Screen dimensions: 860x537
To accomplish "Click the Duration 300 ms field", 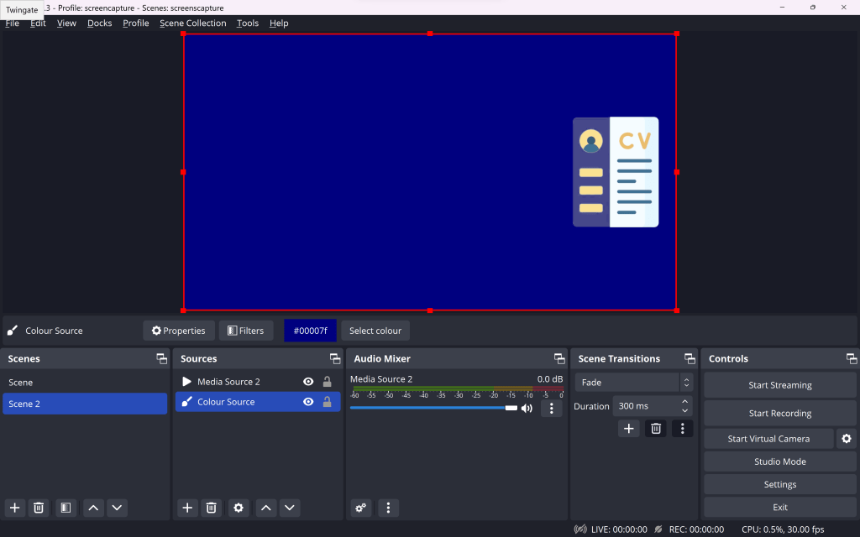I will point(653,406).
